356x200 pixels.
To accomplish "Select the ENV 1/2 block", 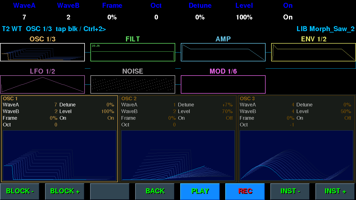I will tap(313, 52).
